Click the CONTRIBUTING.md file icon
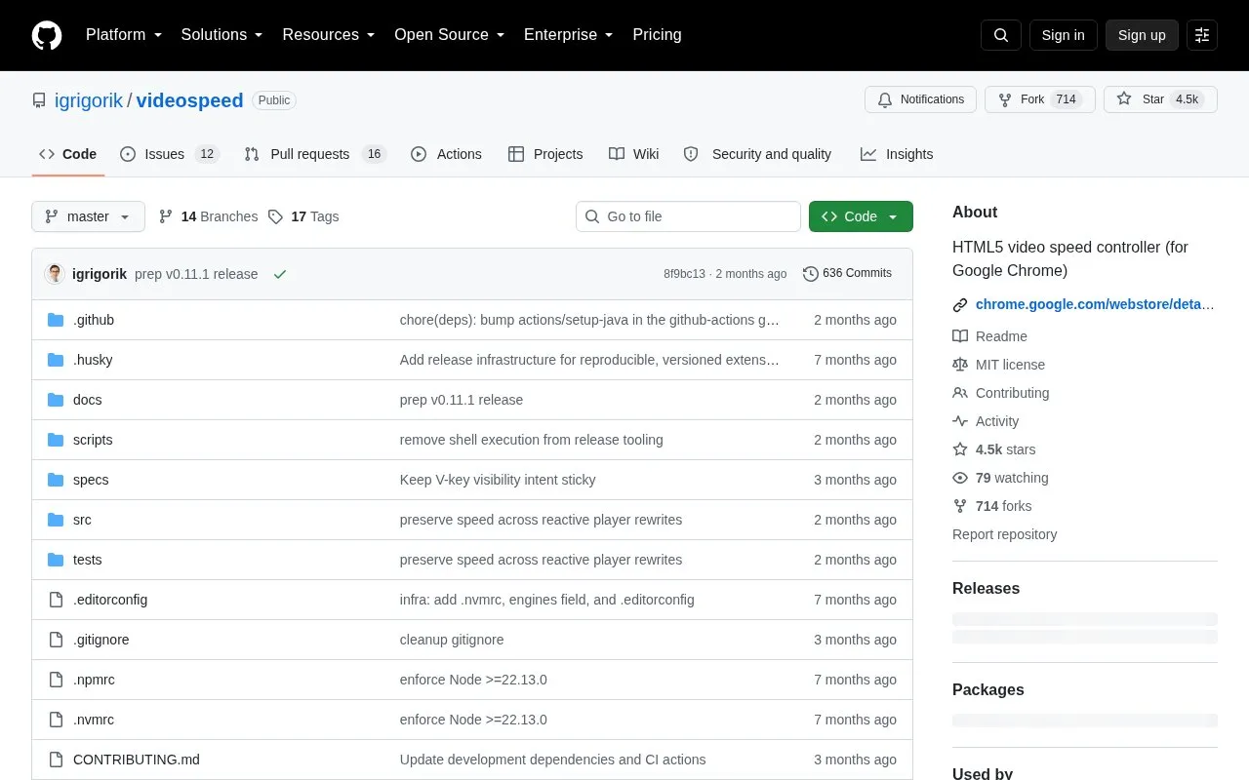 (56, 760)
